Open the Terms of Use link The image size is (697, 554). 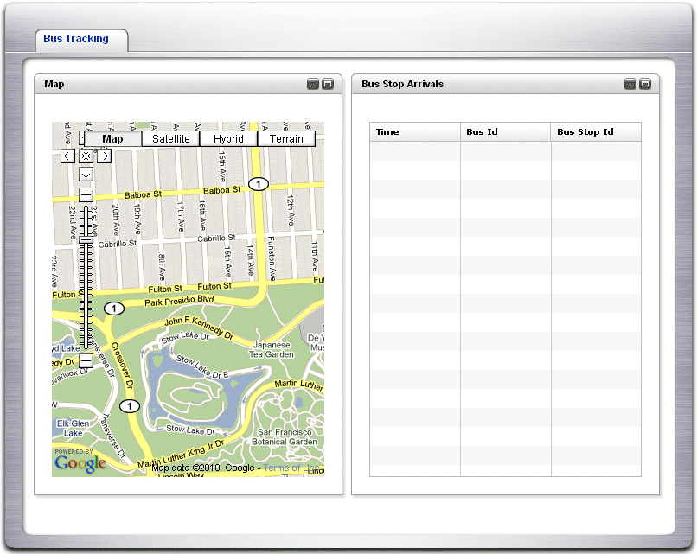(x=291, y=468)
